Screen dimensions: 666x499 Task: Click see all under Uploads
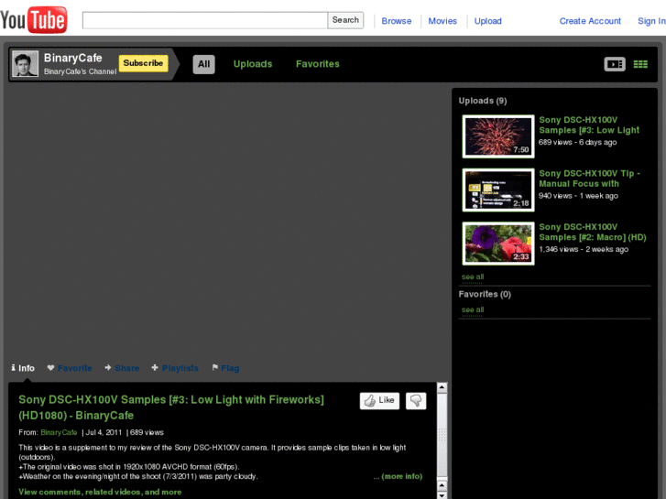tap(473, 277)
